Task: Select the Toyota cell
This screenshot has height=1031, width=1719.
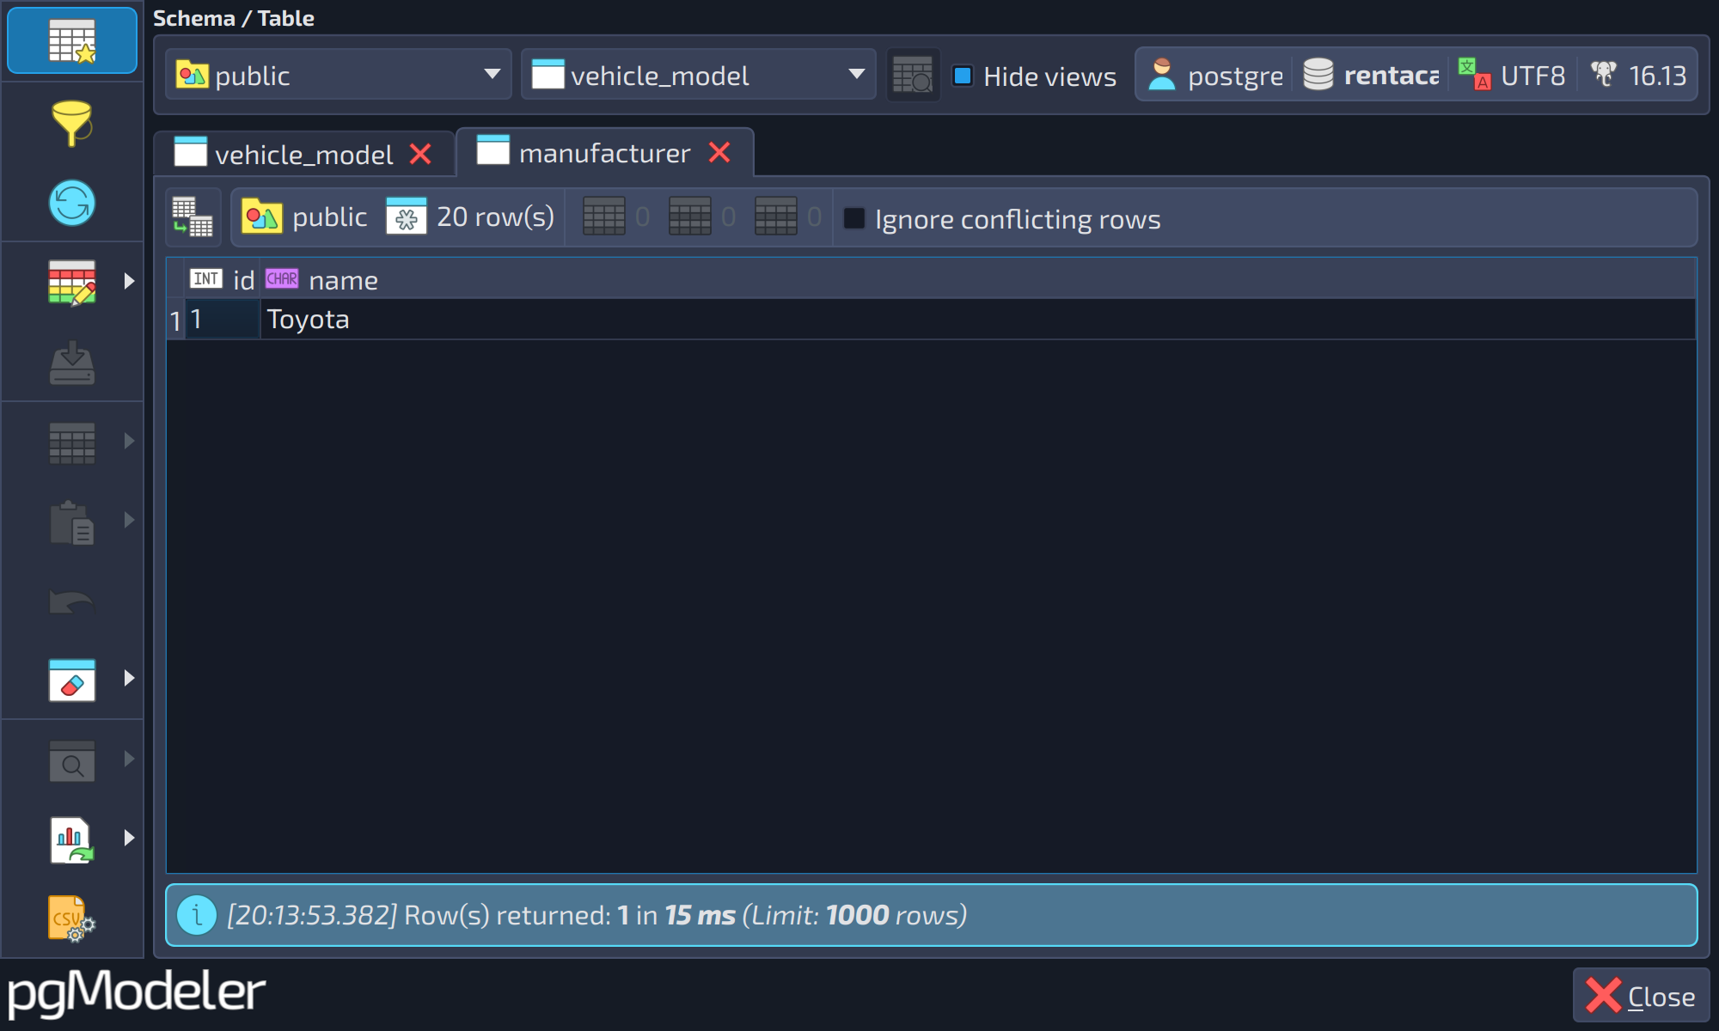Action: click(978, 320)
